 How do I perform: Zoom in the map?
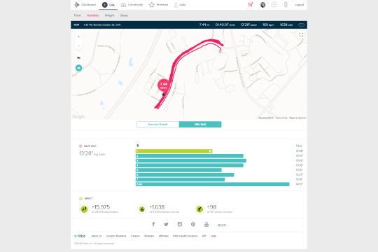point(78,37)
